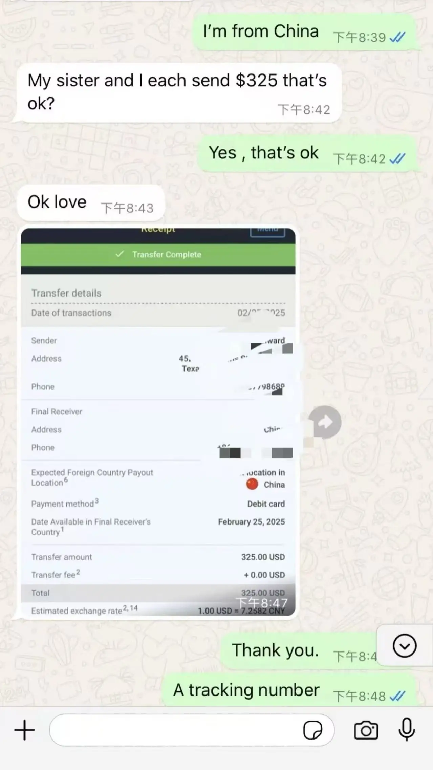This screenshot has height=770, width=433.
Task: Tap the blue ticks on "A tracking number"
Action: click(x=397, y=696)
